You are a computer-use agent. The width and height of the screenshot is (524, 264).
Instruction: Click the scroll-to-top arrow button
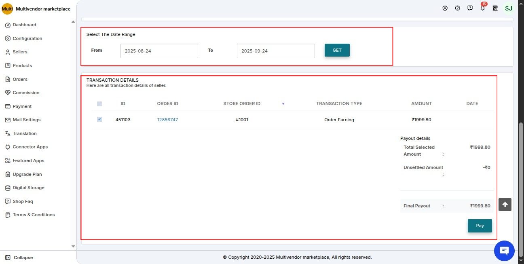[x=505, y=205]
